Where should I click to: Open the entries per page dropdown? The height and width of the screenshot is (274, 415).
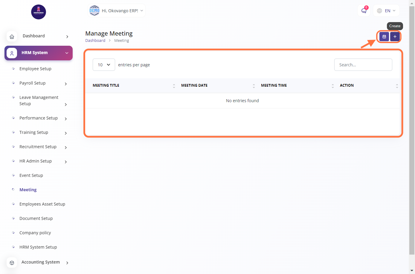tap(104, 65)
